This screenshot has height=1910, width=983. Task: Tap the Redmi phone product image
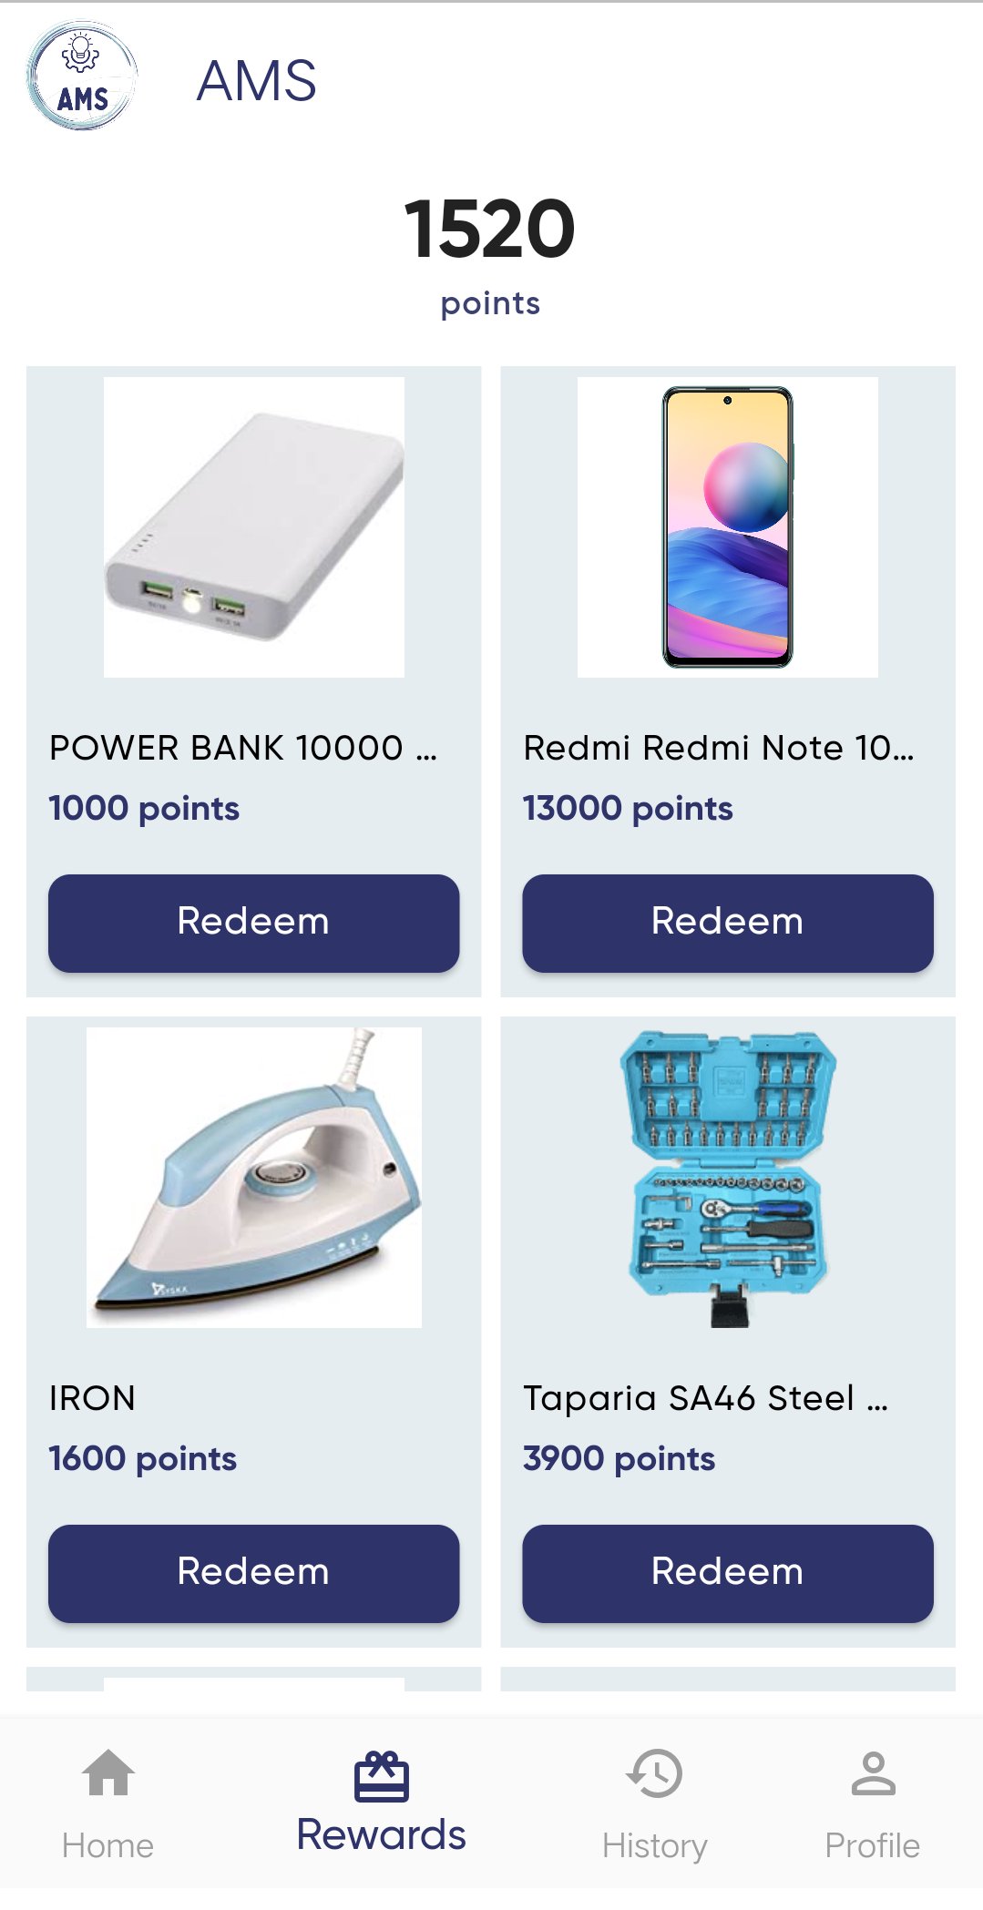727,526
